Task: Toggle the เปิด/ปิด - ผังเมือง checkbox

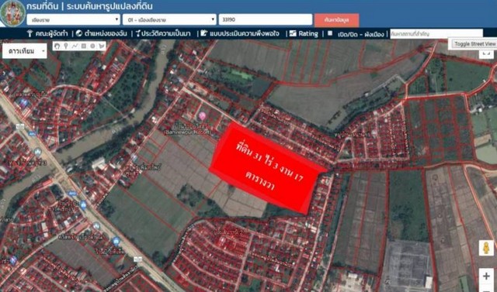Action: click(330, 33)
